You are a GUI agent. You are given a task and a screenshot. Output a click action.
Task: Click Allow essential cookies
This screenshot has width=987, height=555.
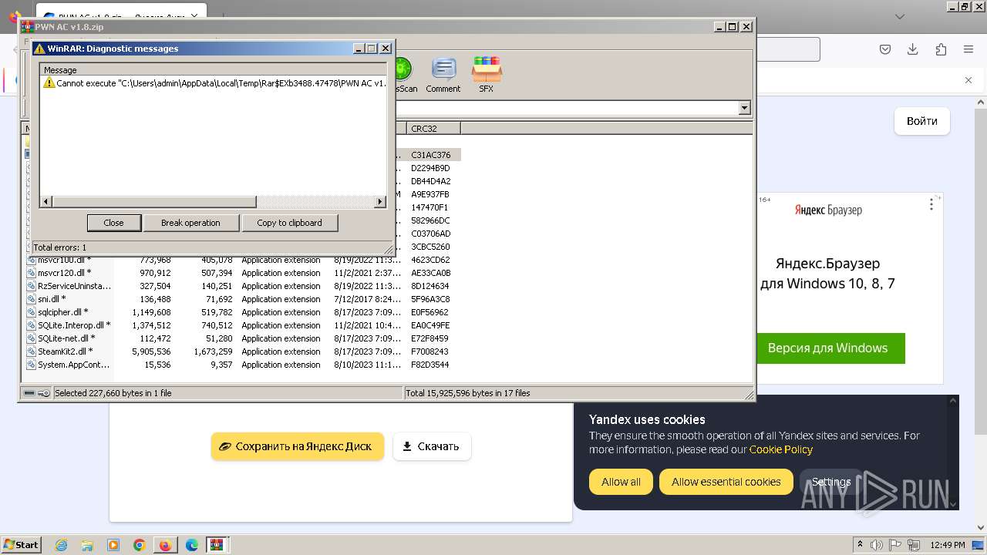(x=726, y=482)
